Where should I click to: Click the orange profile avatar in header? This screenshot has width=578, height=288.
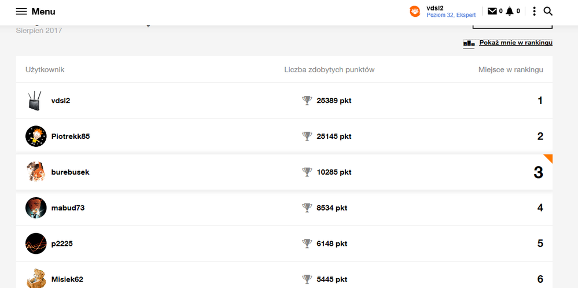click(415, 12)
